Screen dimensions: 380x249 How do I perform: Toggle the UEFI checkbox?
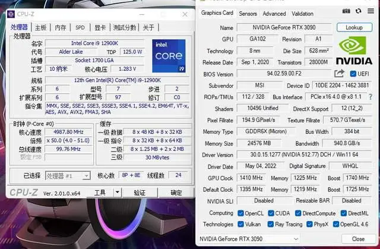click(353, 74)
